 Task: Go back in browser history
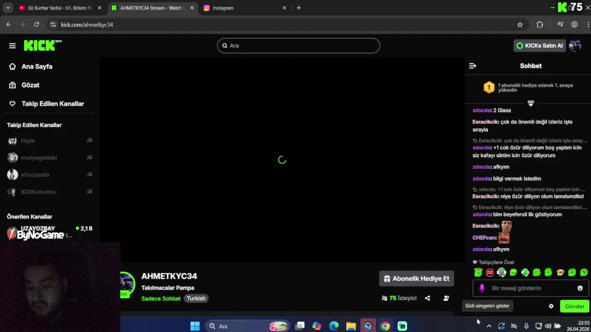click(x=8, y=24)
